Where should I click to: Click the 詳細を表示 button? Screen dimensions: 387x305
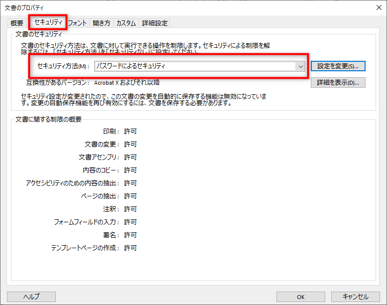(338, 83)
